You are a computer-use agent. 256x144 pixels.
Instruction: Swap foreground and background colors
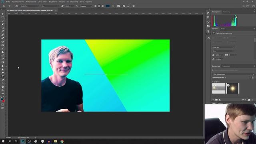pos(4,97)
